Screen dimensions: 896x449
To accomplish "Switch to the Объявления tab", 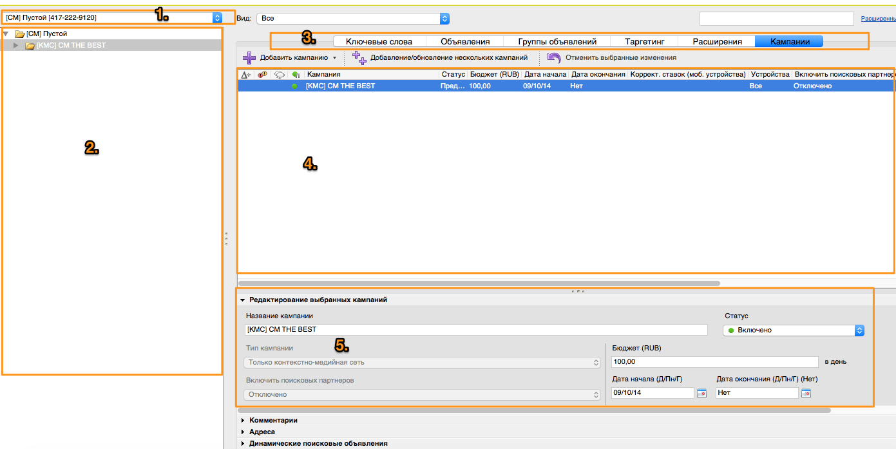I will [x=465, y=41].
